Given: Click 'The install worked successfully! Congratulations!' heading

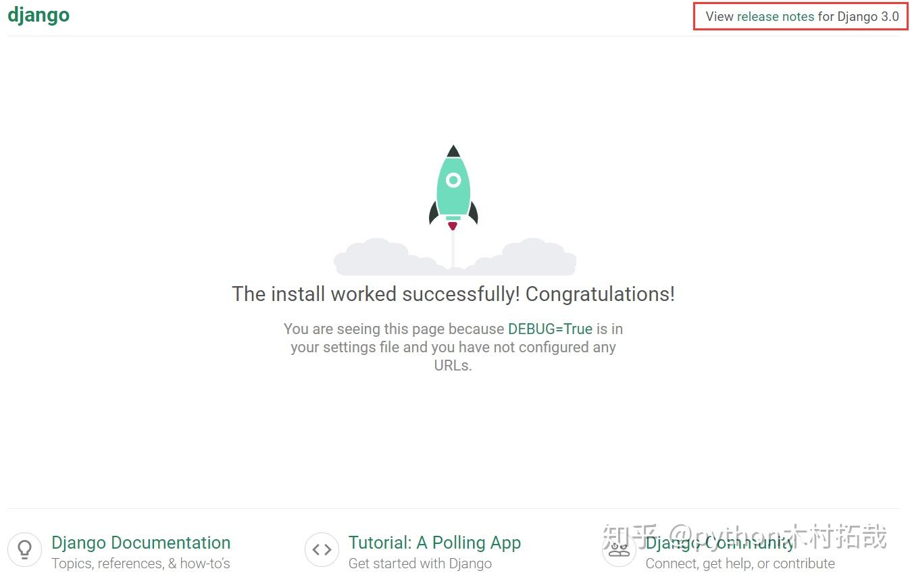Looking at the screenshot, I should pos(453,294).
